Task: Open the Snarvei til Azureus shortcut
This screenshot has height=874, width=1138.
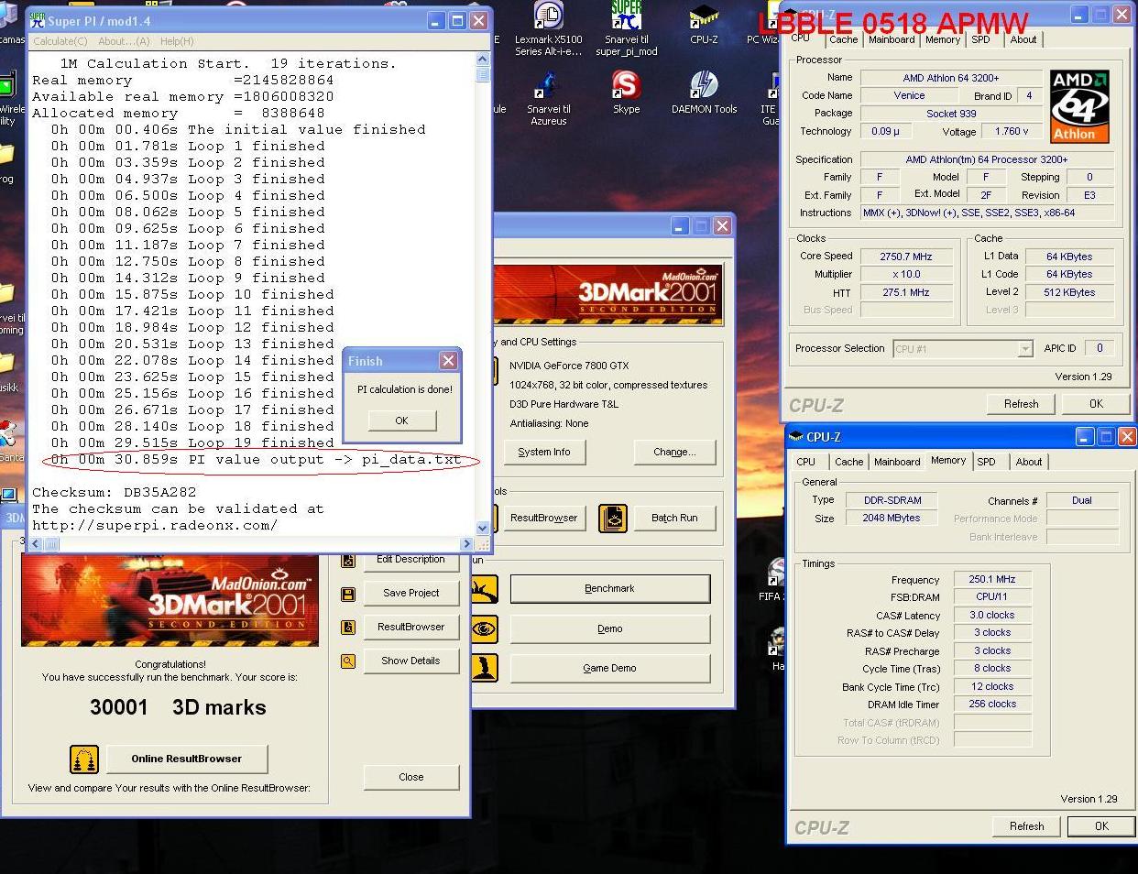Action: [x=548, y=85]
